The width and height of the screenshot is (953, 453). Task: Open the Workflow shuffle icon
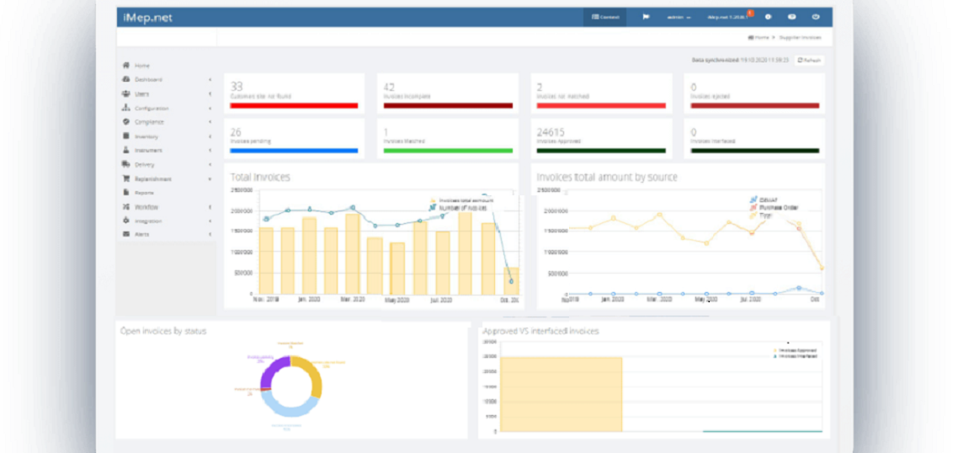click(125, 207)
